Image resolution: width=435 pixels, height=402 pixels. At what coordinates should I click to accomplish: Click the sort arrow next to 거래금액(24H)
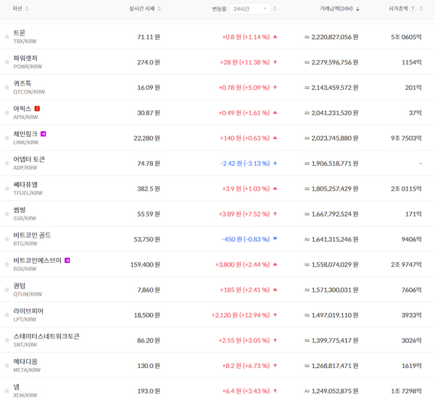(x=358, y=9)
